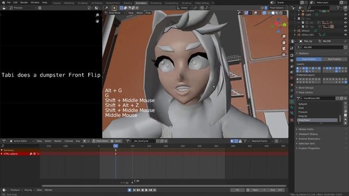
Task: Select the Pose Position toggle
Action: tap(309, 59)
